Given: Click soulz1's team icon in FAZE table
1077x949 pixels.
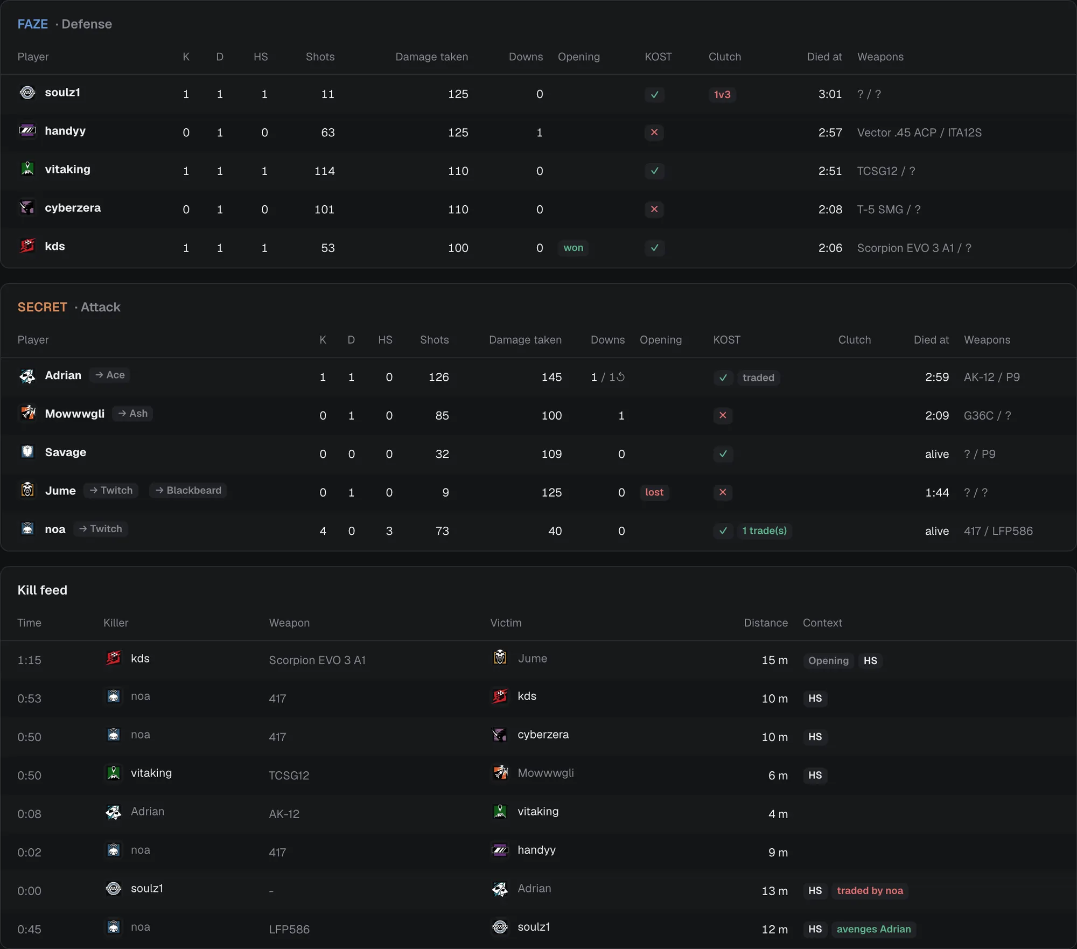Looking at the screenshot, I should click(27, 93).
